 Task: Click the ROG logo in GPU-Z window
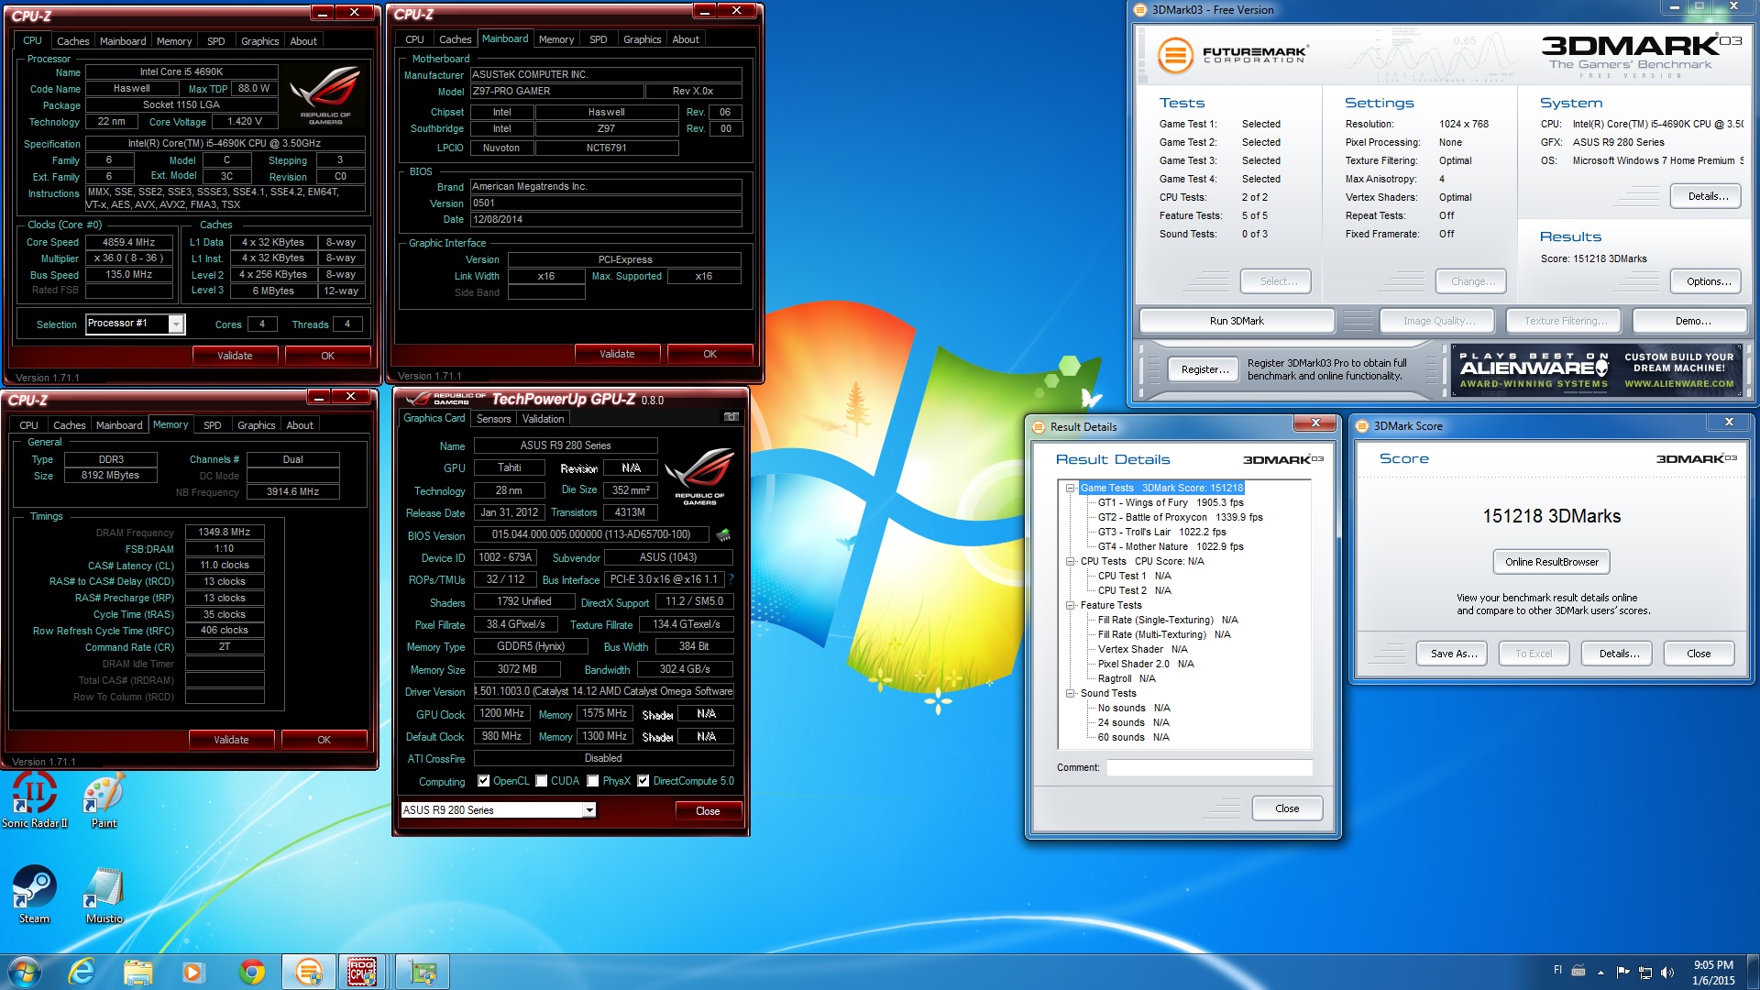(x=699, y=477)
